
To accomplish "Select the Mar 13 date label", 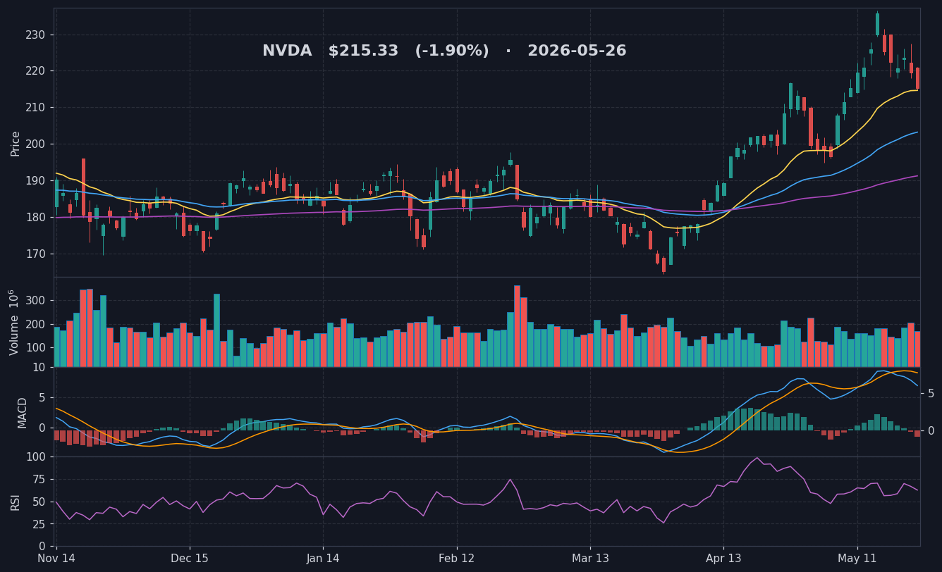I will pos(590,559).
